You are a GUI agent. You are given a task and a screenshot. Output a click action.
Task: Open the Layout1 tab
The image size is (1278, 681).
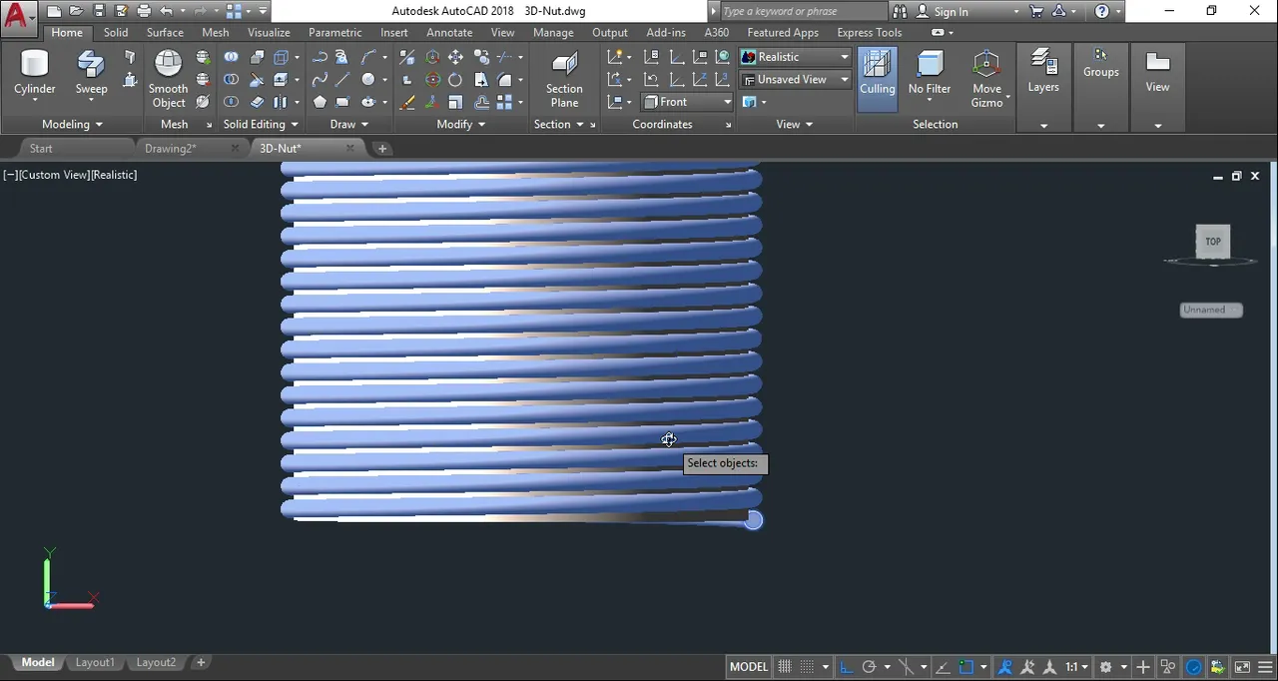pos(95,662)
